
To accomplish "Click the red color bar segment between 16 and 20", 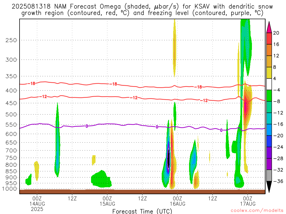I will tap(269, 38).
